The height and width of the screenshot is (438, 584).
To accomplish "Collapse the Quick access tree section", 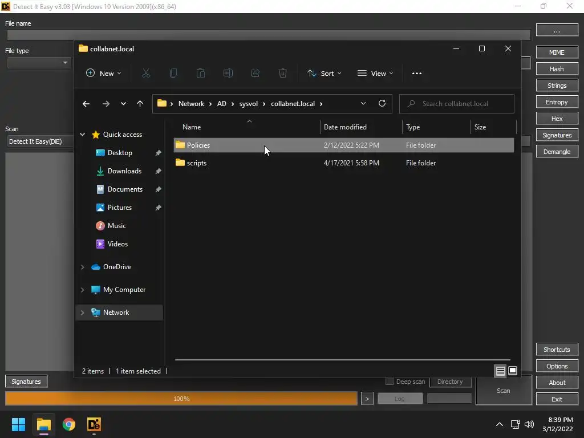I will [x=83, y=135].
